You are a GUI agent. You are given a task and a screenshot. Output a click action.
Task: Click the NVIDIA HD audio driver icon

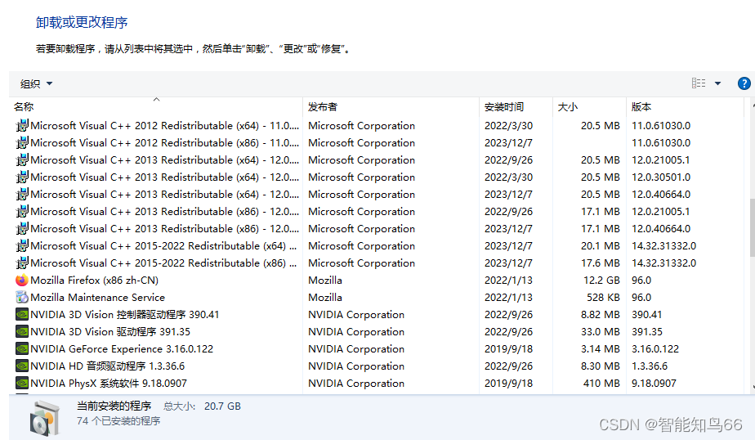22,366
